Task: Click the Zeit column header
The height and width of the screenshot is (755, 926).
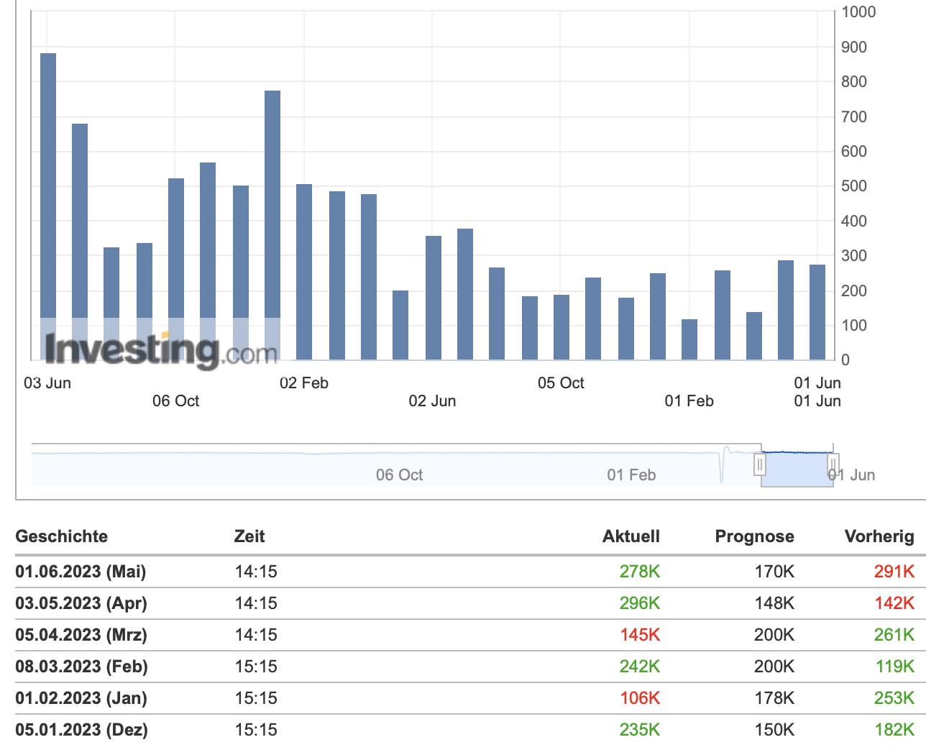Action: pyautogui.click(x=249, y=536)
